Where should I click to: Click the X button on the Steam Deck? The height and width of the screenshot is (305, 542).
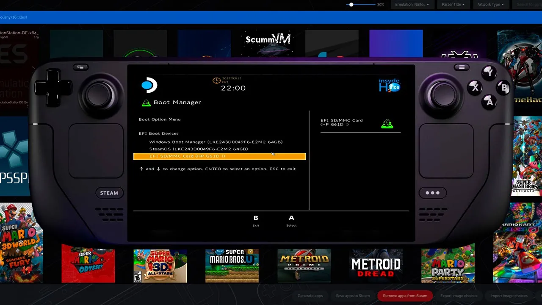pyautogui.click(x=475, y=88)
